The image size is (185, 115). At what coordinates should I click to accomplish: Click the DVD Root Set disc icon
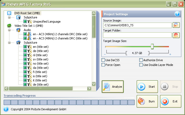9,13
